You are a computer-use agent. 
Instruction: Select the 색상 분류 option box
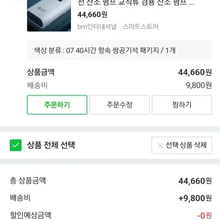[120, 50]
